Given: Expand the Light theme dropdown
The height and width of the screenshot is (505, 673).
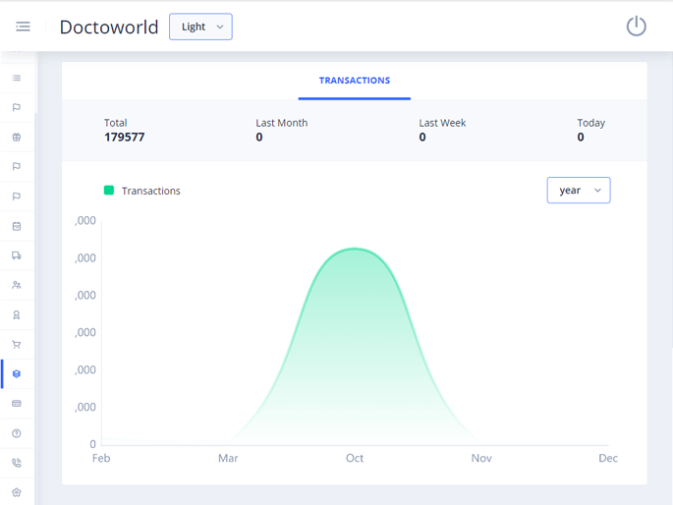Looking at the screenshot, I should pos(200,27).
